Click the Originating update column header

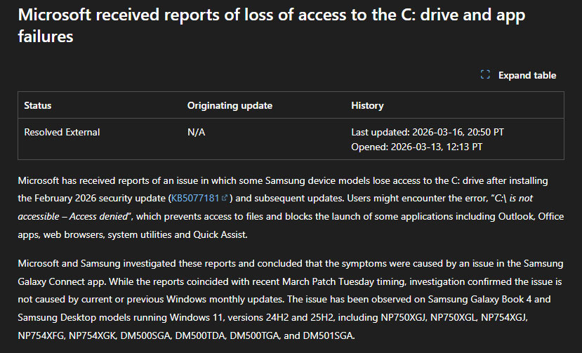pos(230,105)
